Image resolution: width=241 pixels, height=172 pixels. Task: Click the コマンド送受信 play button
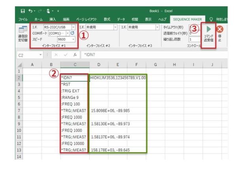[x=209, y=29]
